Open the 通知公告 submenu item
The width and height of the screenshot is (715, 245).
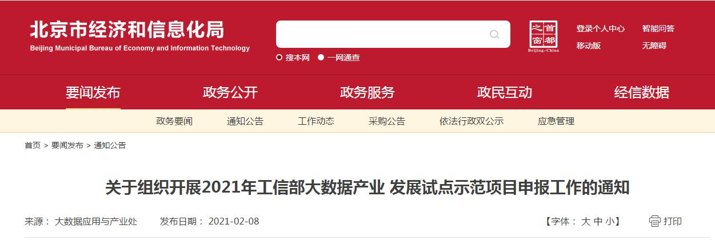tap(245, 121)
